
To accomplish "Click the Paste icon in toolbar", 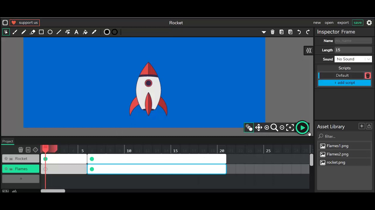I will (290, 32).
